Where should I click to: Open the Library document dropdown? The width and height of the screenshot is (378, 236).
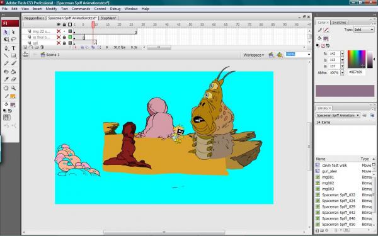click(338, 115)
